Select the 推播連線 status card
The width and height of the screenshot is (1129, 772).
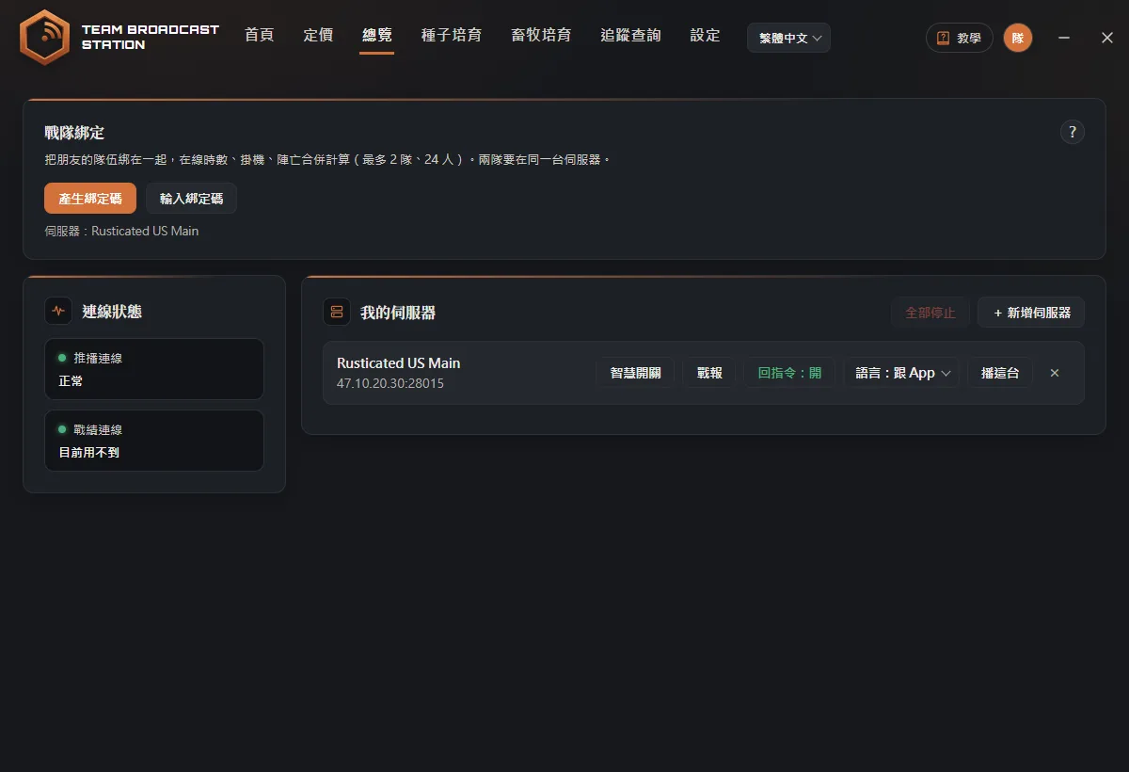click(154, 369)
